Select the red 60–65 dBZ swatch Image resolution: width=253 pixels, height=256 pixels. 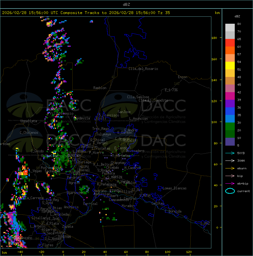point(230,43)
